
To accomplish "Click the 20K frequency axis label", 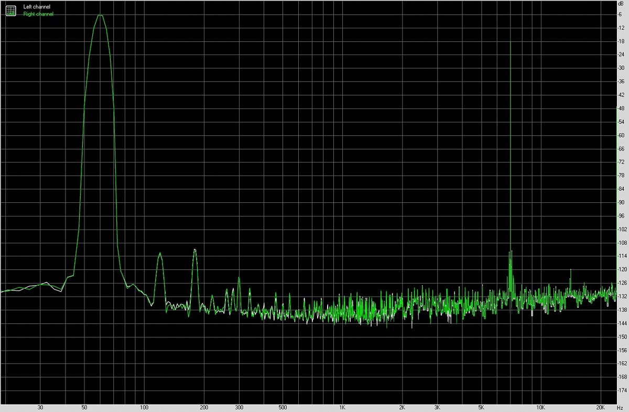I will coord(601,407).
